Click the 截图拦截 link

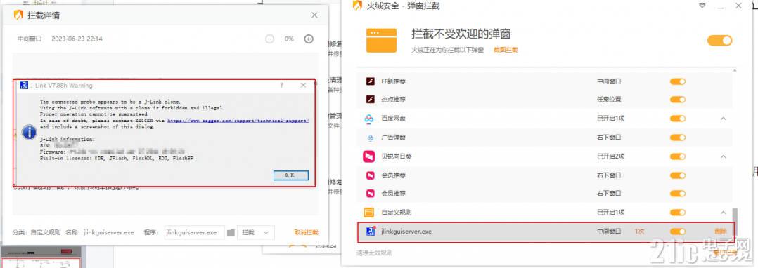click(506, 50)
